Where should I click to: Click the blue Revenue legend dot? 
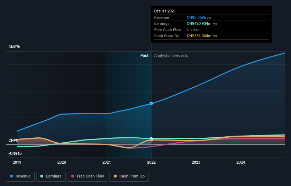click(x=11, y=176)
